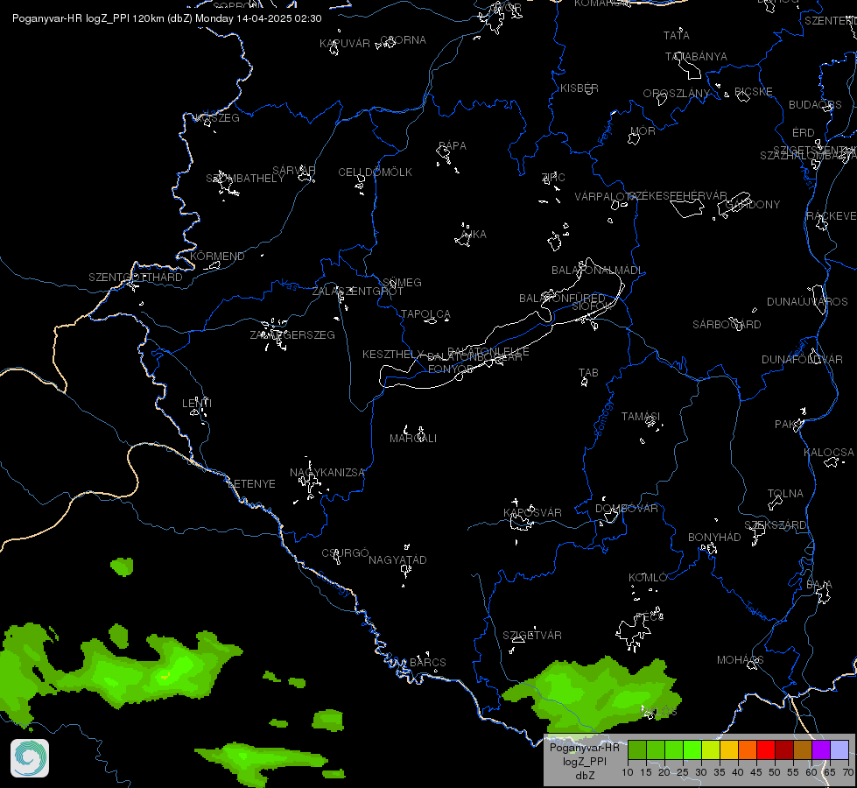Click the dbZ unit label in legend

(x=584, y=776)
